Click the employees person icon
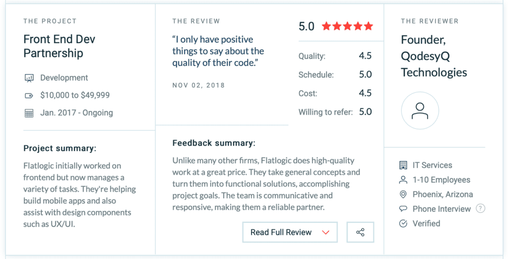The height and width of the screenshot is (259, 508). click(403, 180)
